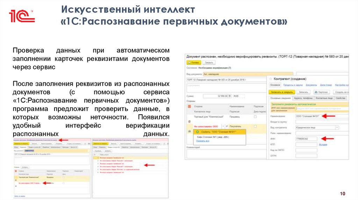Click the Добавить button in bottom-left screenshot
The height and width of the screenshot is (200, 358).
click(25, 167)
